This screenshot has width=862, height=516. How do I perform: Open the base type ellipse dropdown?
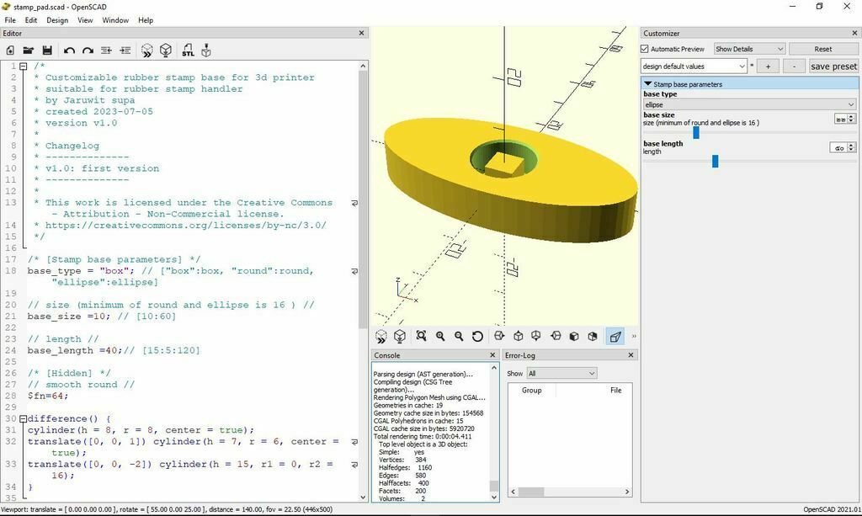coord(748,105)
